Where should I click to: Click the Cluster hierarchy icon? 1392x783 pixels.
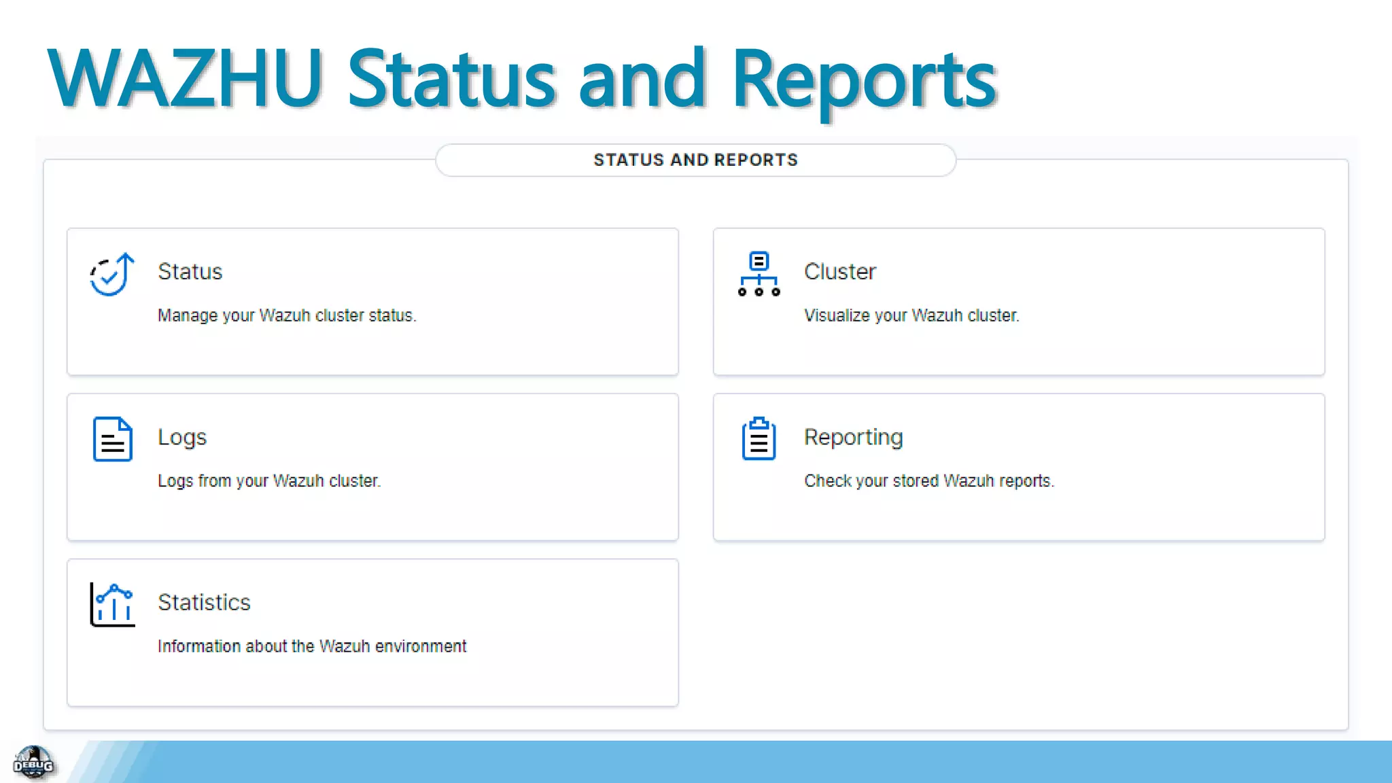tap(759, 274)
